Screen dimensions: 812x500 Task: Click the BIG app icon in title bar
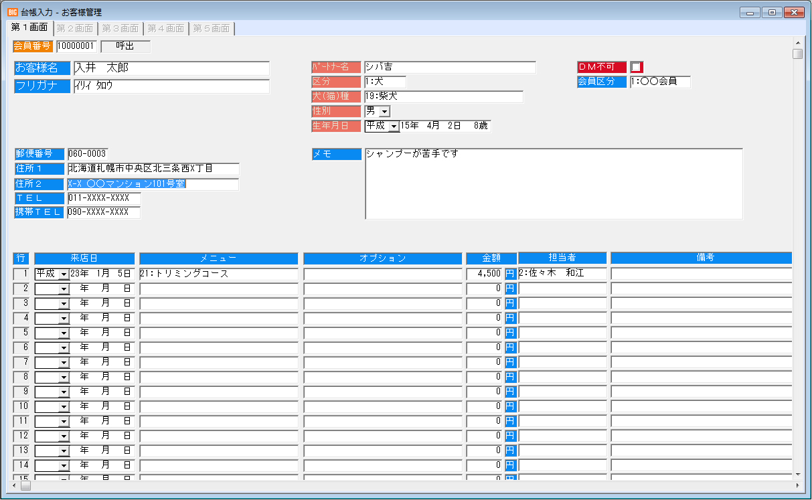pos(13,12)
